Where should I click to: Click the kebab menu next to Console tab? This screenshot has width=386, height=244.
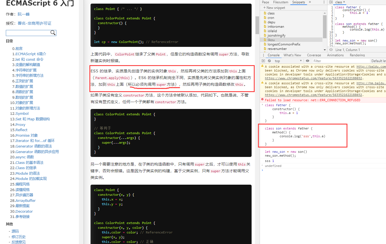click(x=263, y=55)
